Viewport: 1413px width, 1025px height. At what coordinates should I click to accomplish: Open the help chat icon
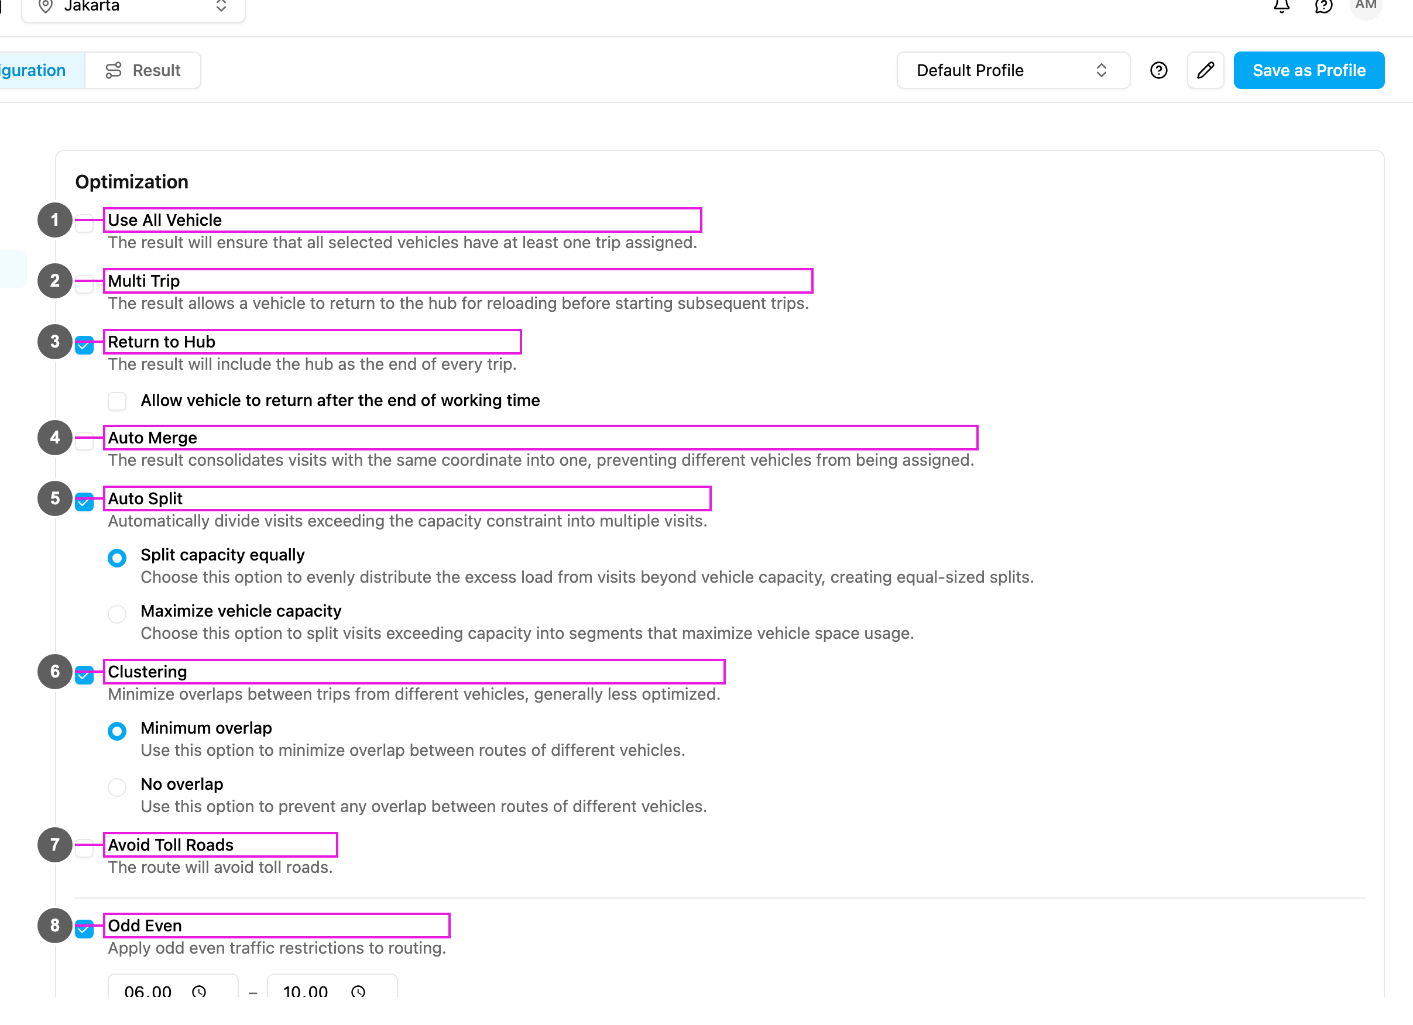tap(1323, 6)
